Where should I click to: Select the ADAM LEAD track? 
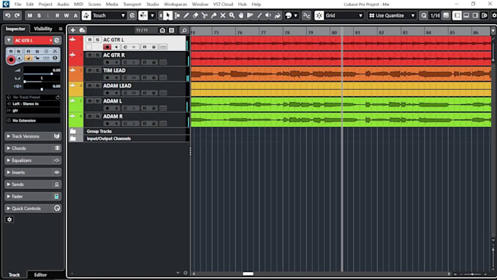117,86
